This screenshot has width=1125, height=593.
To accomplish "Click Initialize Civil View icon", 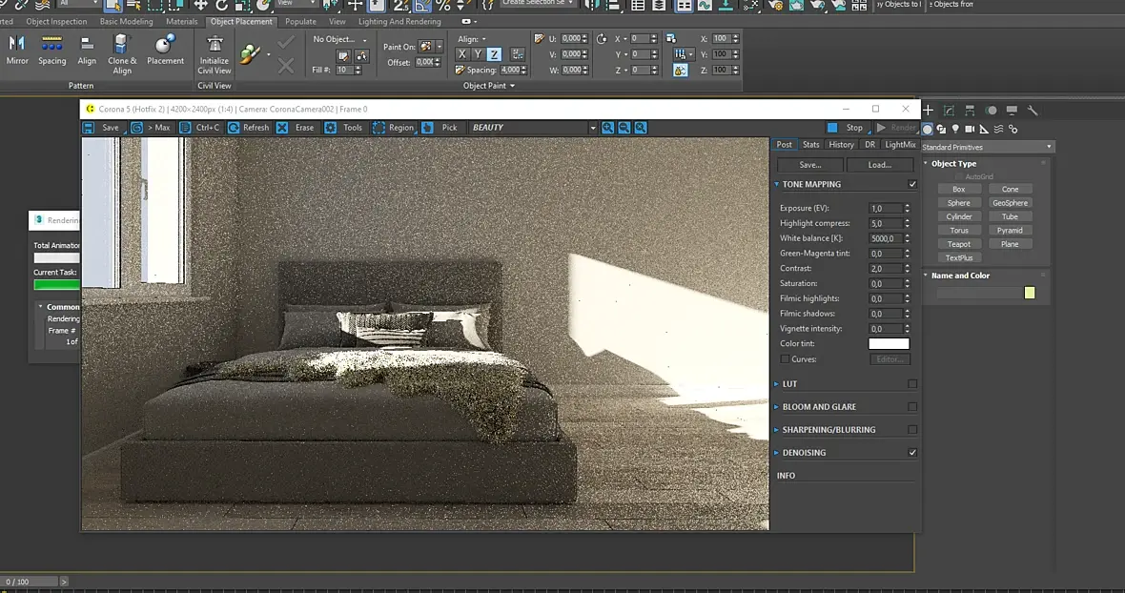I will (215, 45).
